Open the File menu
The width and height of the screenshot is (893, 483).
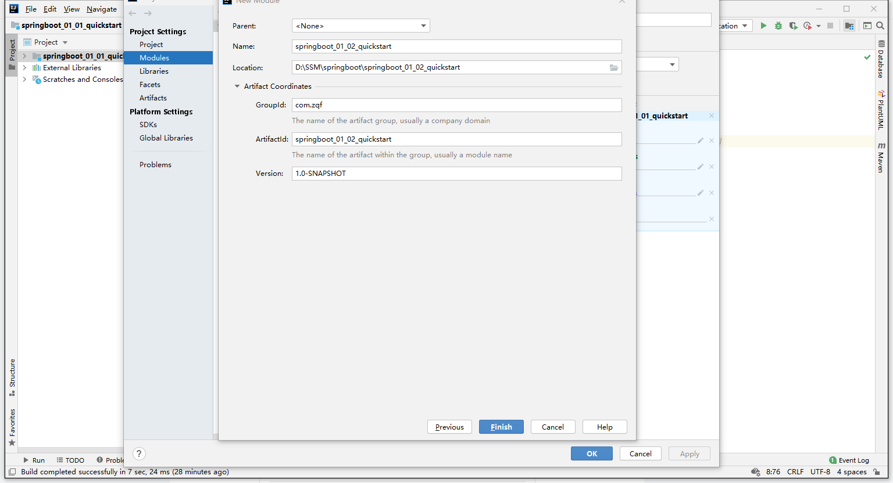pyautogui.click(x=31, y=9)
